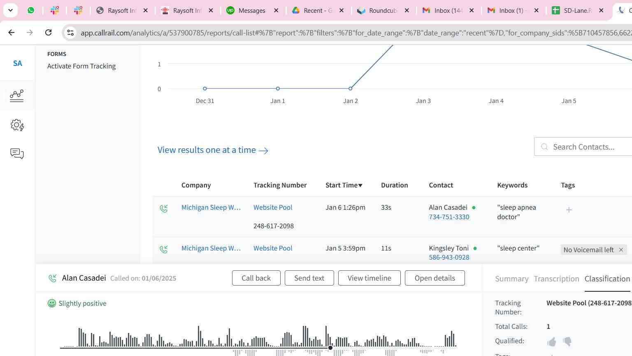Screen dimensions: 632x356
Task: Click the Duration column header
Action: point(394,185)
